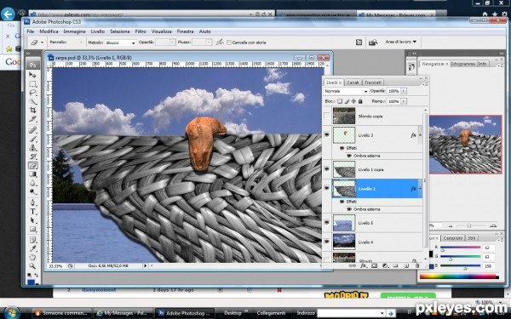Image resolution: width=511 pixels, height=319 pixels.
Task: Select the Shape tool
Action: (32, 229)
